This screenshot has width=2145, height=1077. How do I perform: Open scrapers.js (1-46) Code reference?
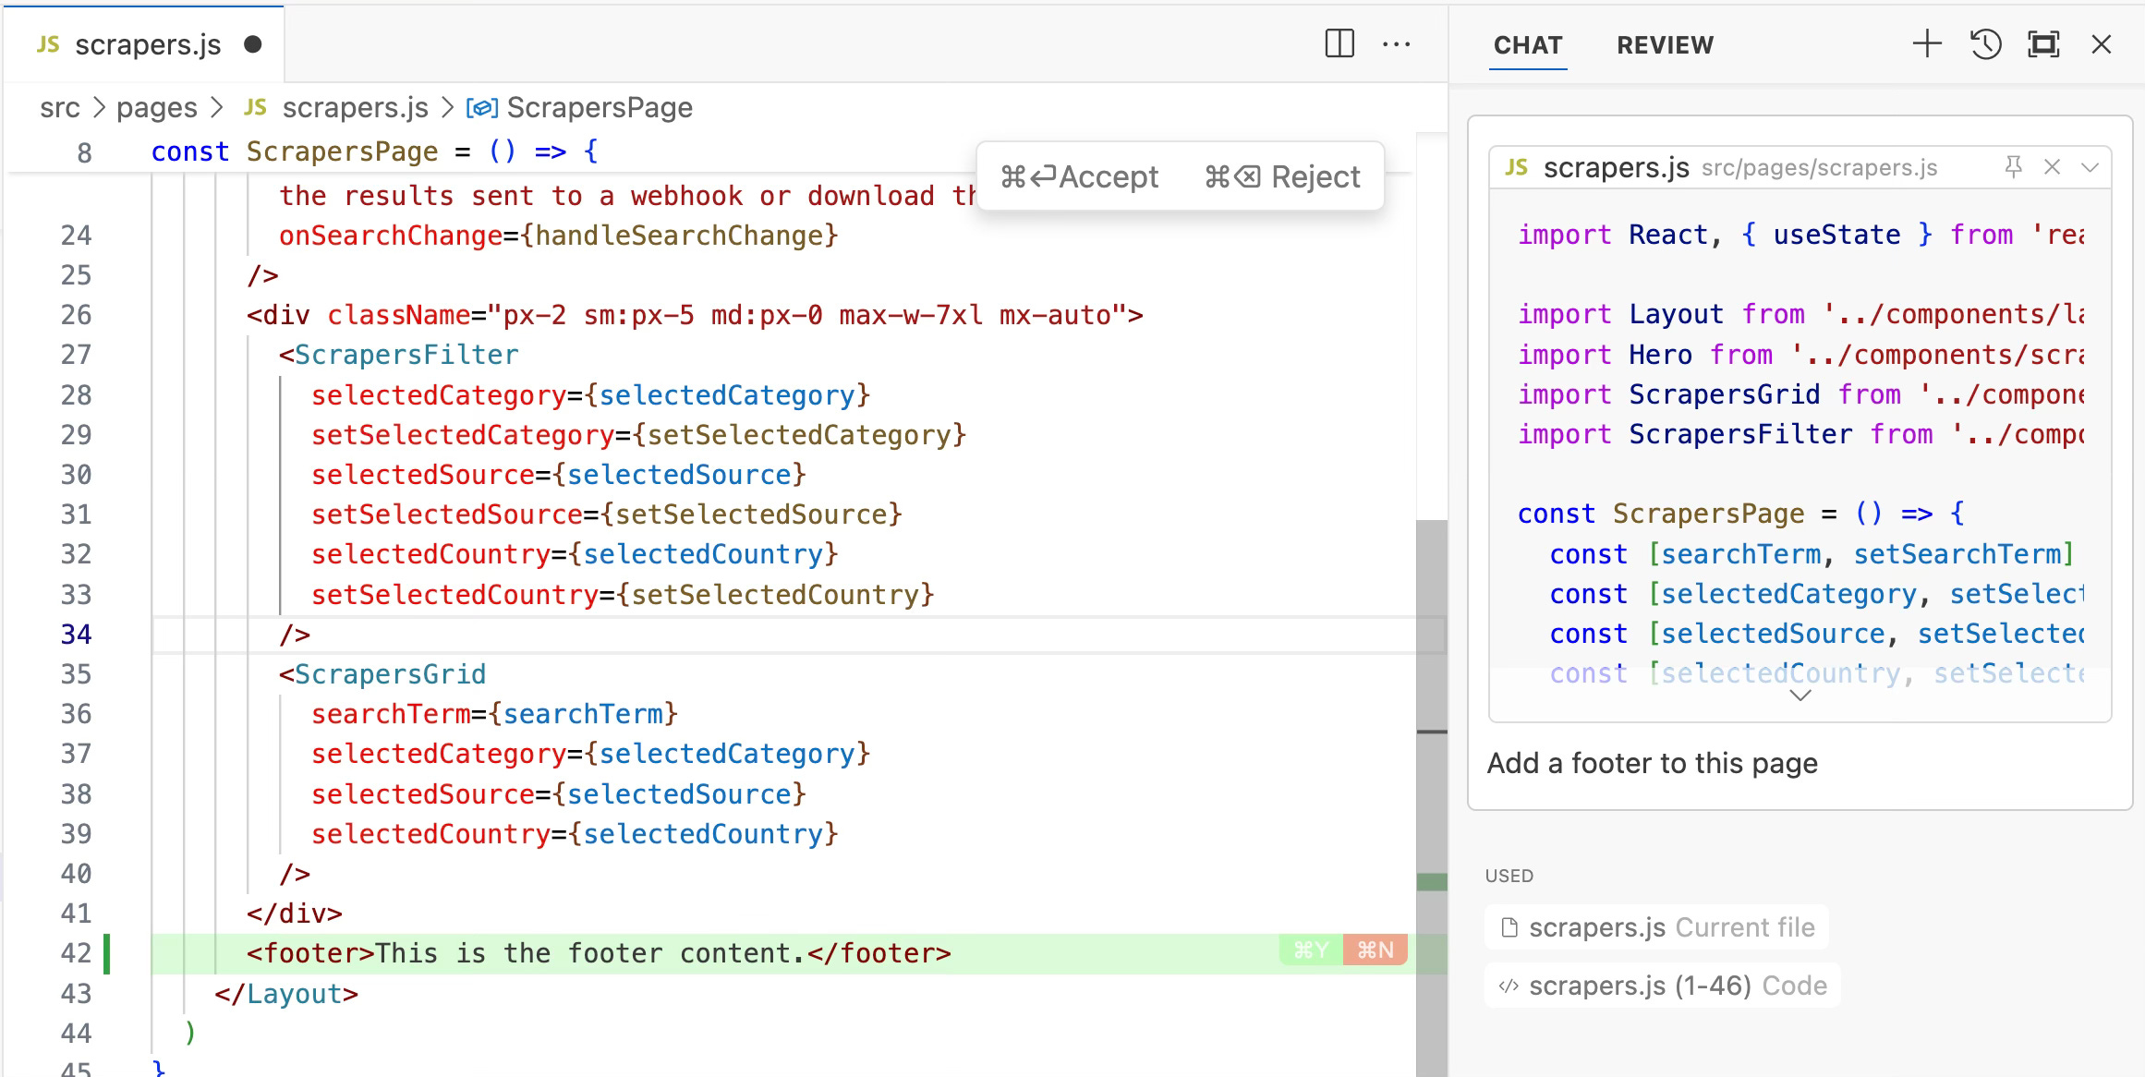tap(1663, 986)
